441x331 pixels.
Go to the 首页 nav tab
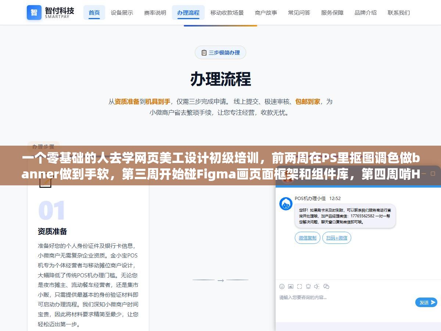tap(94, 13)
